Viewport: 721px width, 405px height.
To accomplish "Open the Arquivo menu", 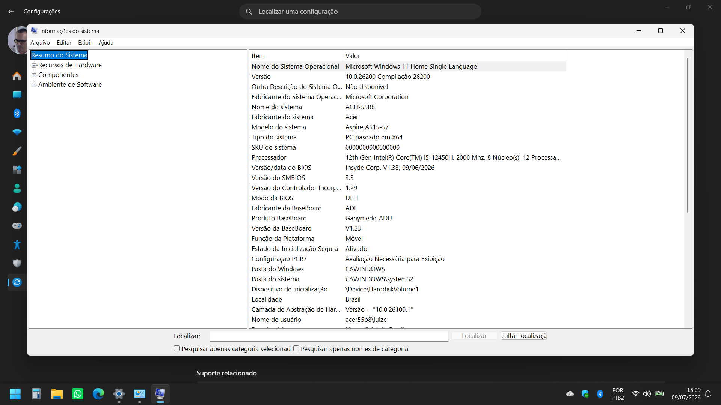I will click(x=40, y=43).
